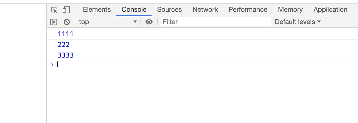
Task: Show the console sidebar icon
Action: tap(54, 22)
